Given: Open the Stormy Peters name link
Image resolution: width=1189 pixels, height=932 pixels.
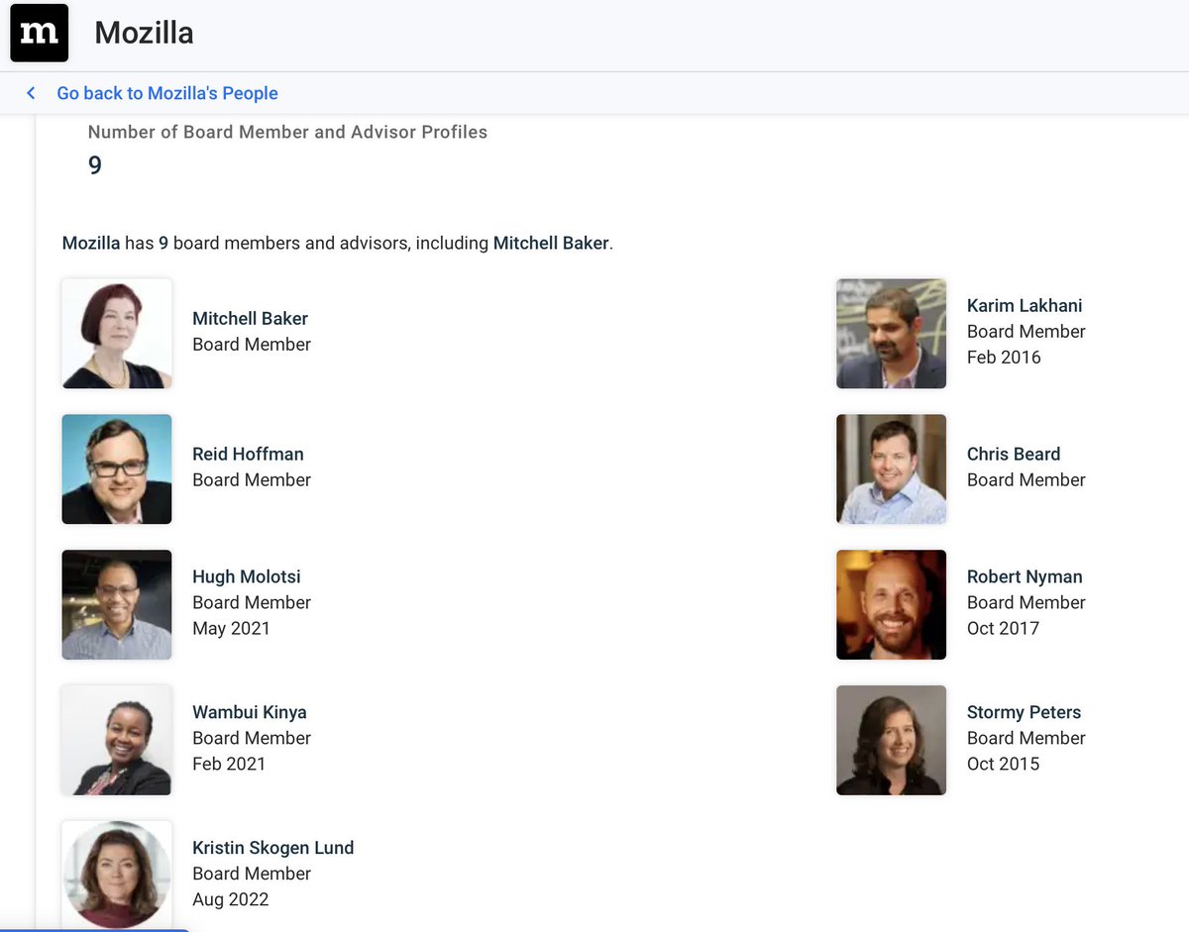Looking at the screenshot, I should pos(1024,712).
